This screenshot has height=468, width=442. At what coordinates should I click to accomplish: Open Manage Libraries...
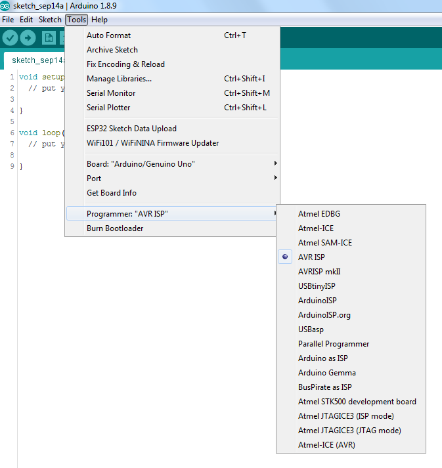click(x=173, y=79)
